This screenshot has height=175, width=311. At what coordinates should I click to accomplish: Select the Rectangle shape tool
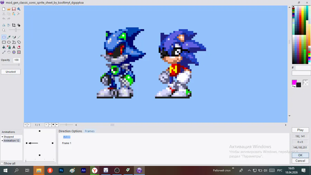tap(4, 42)
